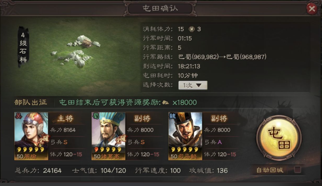Open the 选择次数 dropdown
The height and width of the screenshot is (186, 322).
[193, 85]
